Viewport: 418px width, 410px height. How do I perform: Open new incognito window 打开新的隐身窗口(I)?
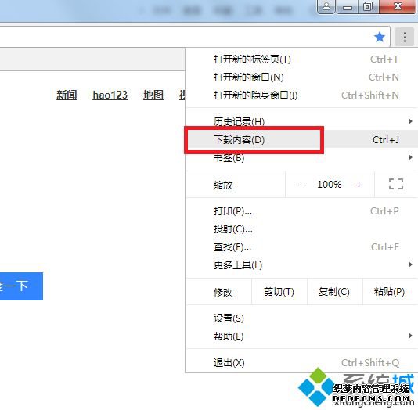point(301,95)
